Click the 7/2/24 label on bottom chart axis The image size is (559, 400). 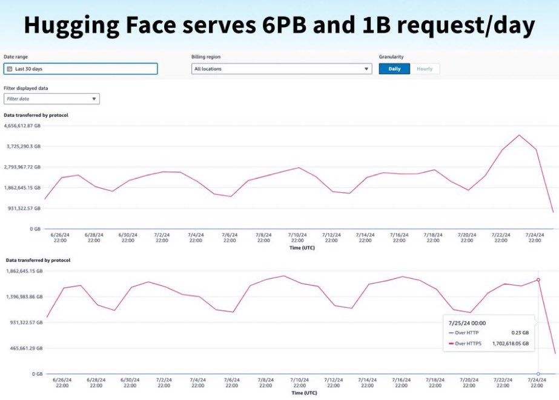(x=164, y=382)
